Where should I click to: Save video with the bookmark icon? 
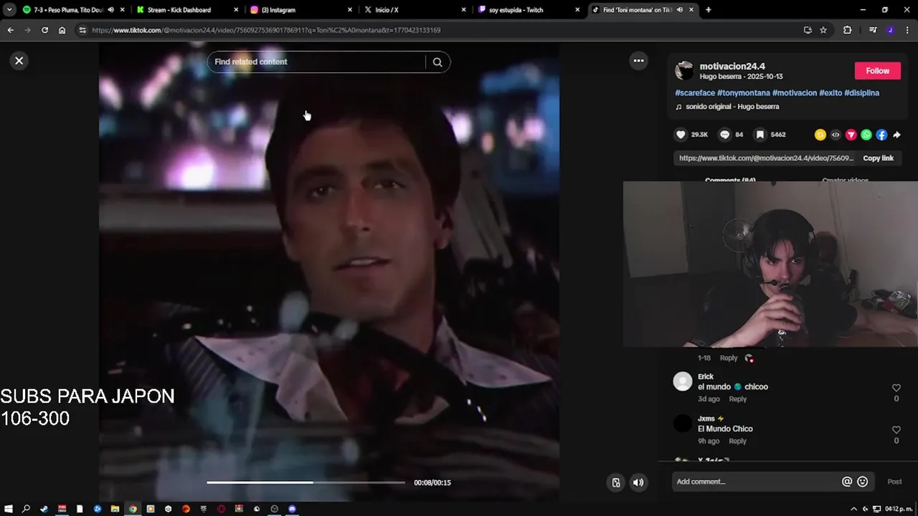pos(760,135)
